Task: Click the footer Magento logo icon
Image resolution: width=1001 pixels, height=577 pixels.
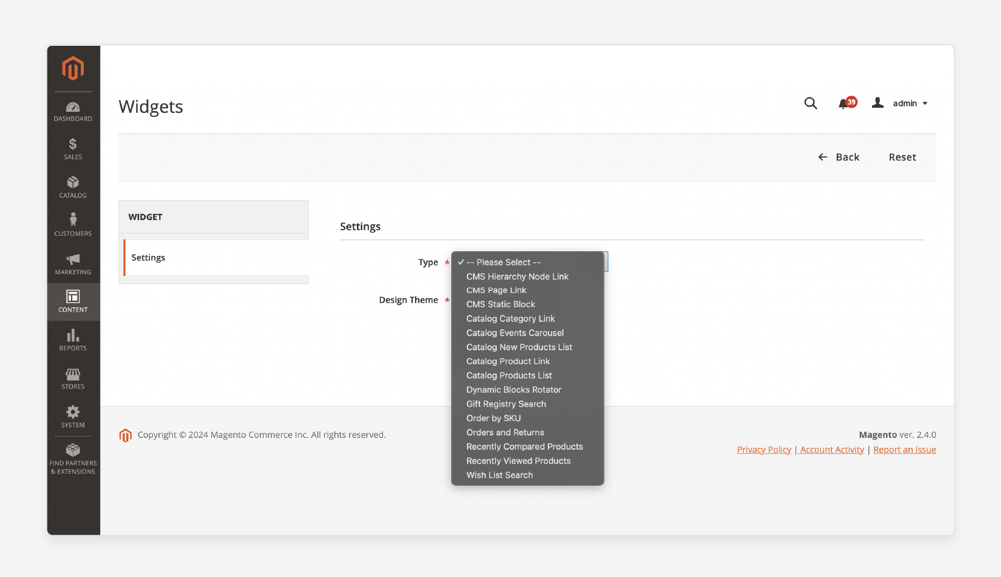Action: click(x=126, y=435)
